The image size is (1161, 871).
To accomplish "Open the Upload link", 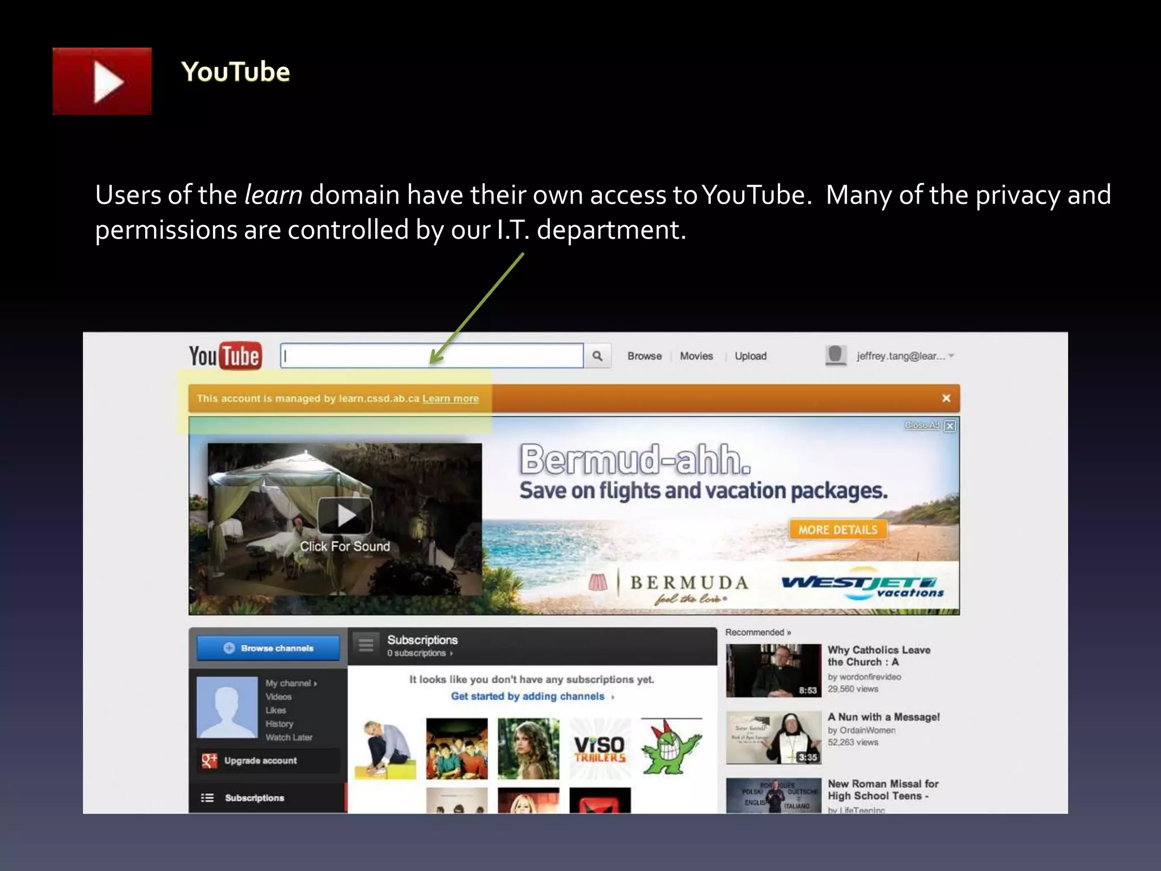I will [x=751, y=356].
